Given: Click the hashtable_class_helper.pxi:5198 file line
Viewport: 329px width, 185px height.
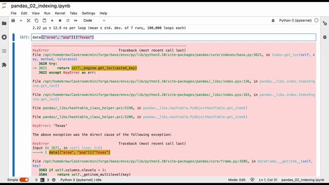Looking at the screenshot, I should 140,108.
